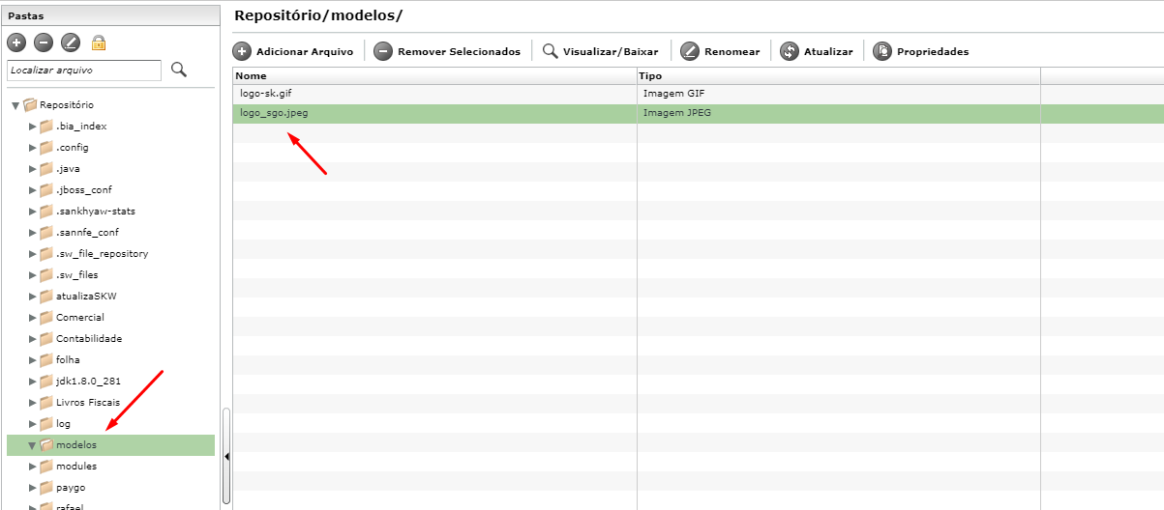Viewport: 1164px width, 510px height.
Task: Focus the Localizar arquivo search field
Action: point(84,71)
